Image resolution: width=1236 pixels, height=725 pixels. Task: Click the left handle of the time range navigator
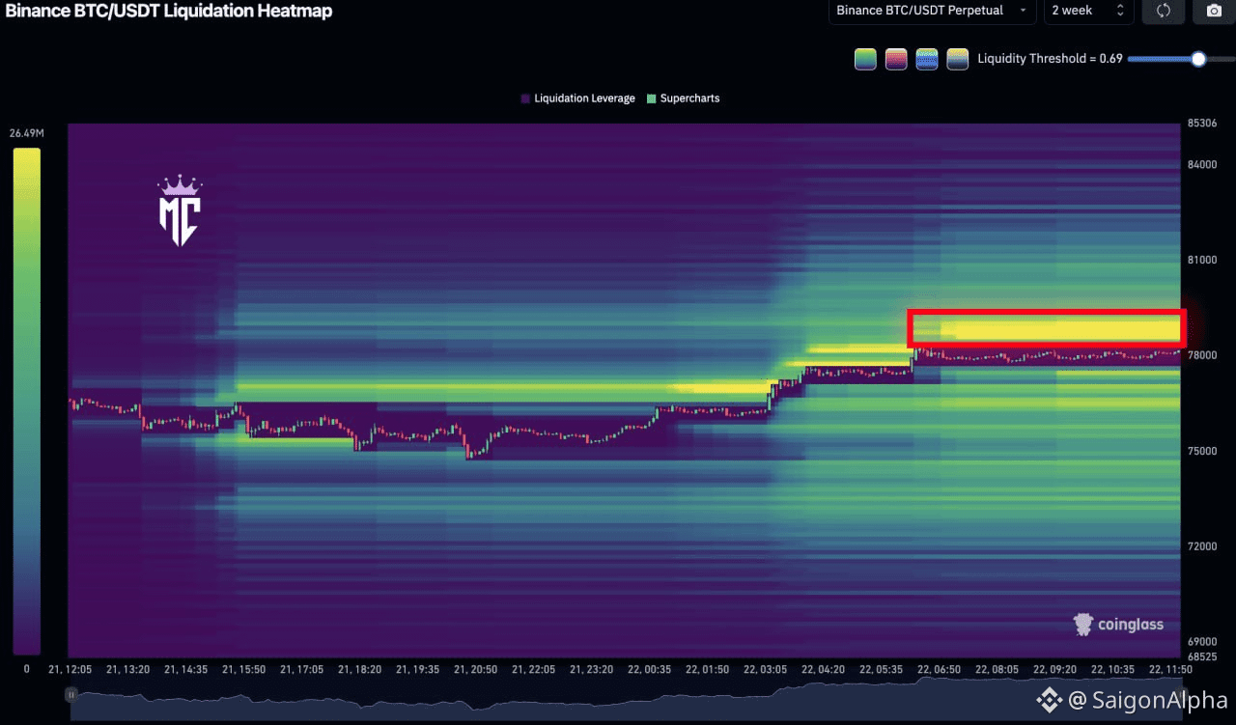pyautogui.click(x=70, y=694)
